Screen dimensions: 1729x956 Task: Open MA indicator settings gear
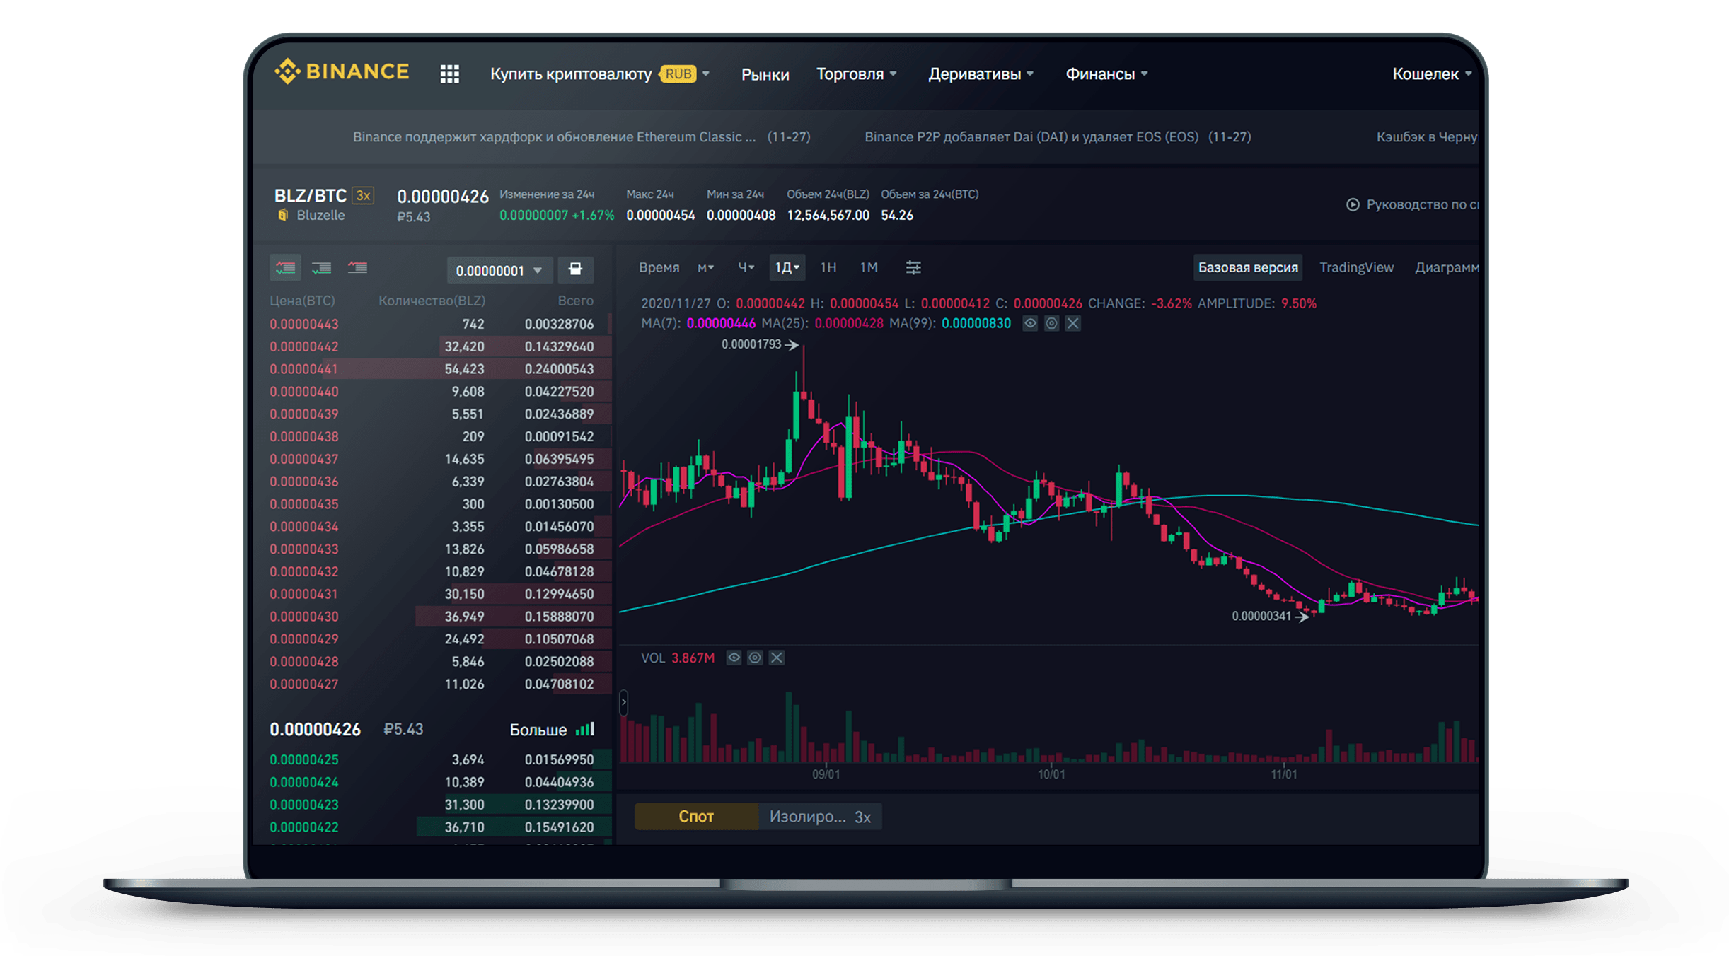1052,323
